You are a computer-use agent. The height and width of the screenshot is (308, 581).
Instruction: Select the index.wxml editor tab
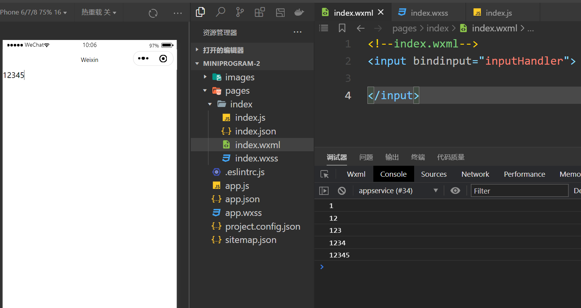353,13
